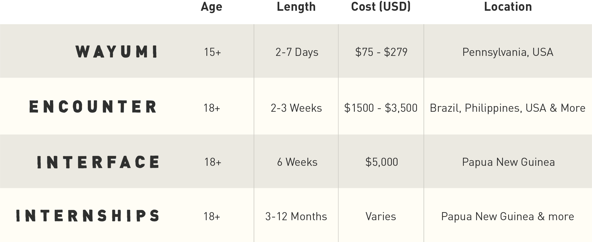This screenshot has width=592, height=242.
Task: Select the 2-3 Weeks length cell
Action: point(296,108)
